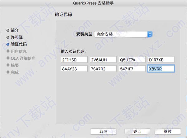Select the 简介 step in sidebar
This screenshot has width=187, height=138.
(x=15, y=30)
